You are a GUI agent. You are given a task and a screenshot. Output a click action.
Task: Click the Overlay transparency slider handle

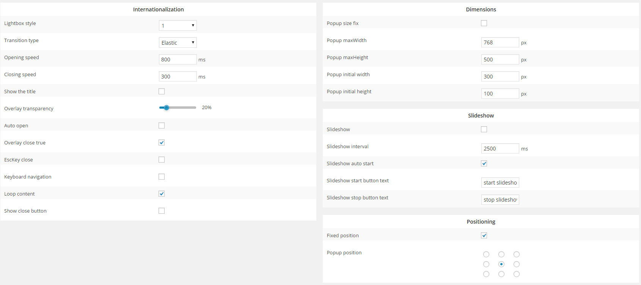tap(167, 108)
